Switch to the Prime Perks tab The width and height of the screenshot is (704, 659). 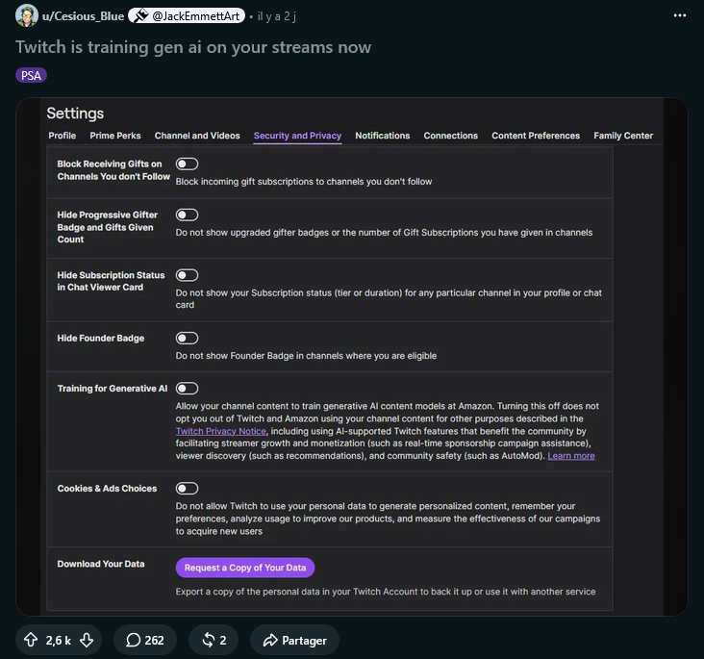pos(115,136)
